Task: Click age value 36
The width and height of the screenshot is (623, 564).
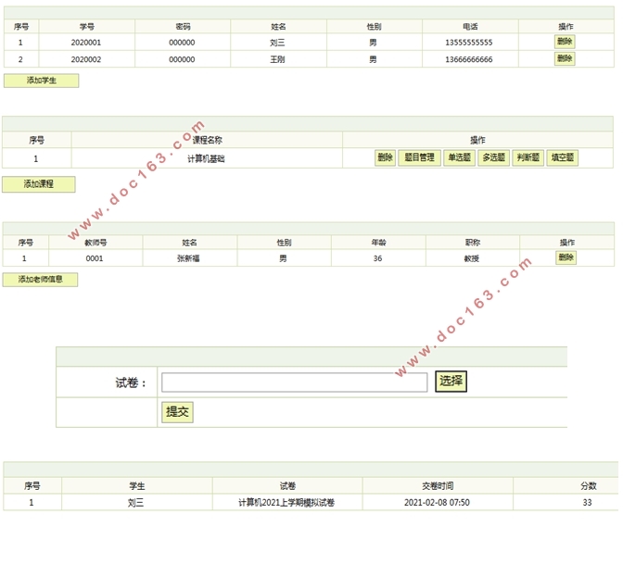Action: pyautogui.click(x=377, y=258)
